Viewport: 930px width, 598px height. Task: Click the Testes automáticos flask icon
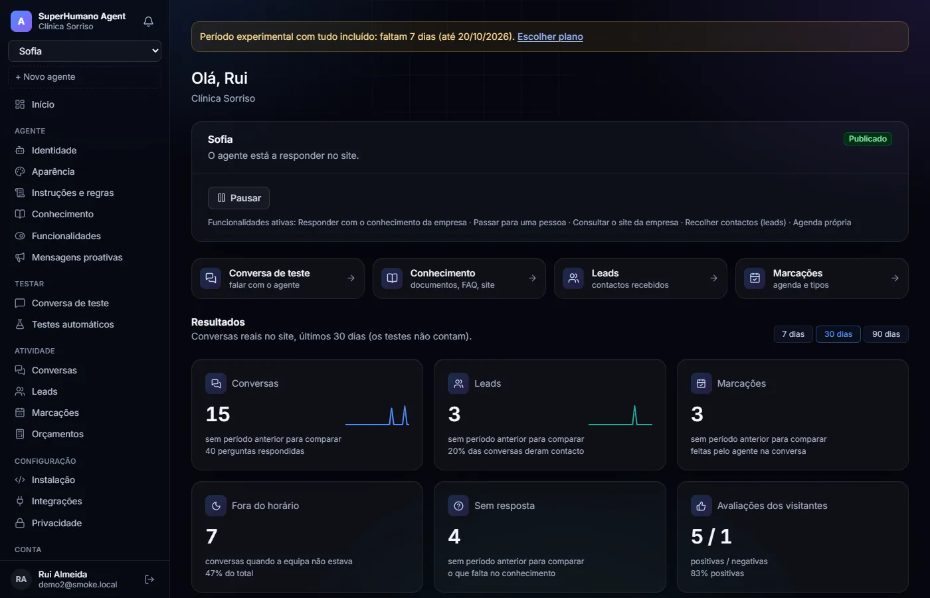pos(20,324)
